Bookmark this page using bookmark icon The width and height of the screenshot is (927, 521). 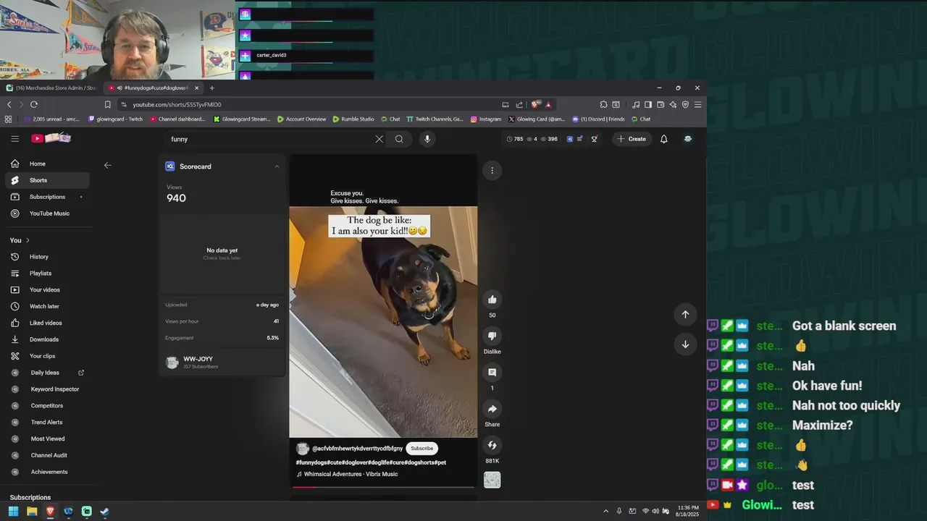(x=107, y=104)
